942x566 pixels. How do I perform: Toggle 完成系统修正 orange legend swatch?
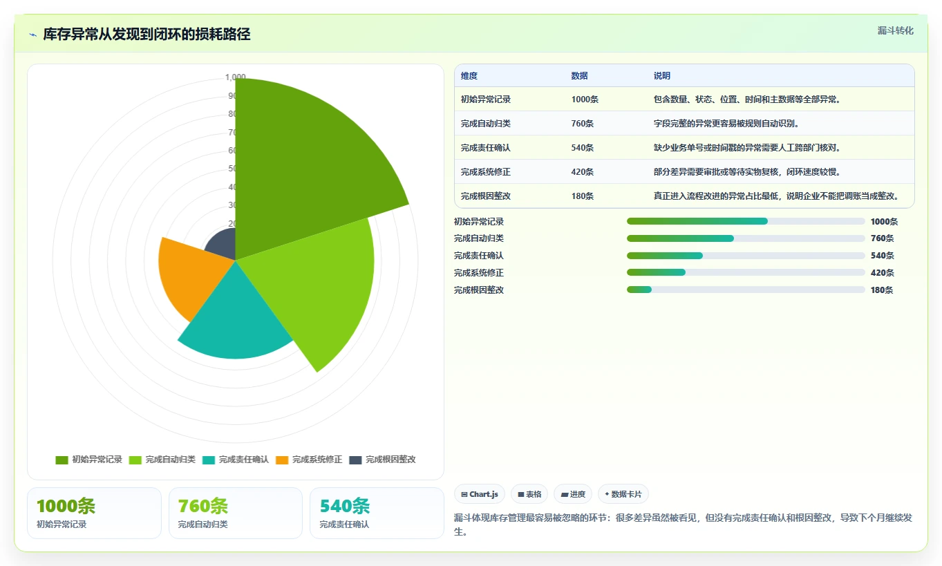pos(282,460)
